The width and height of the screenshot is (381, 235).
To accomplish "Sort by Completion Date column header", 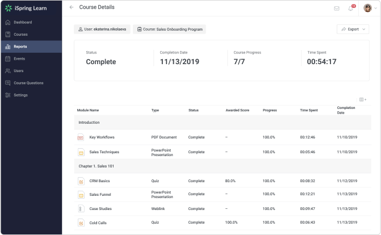I will 346,110.
